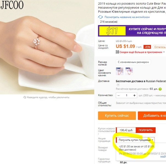The image size is (166, 164).
Task: Choose 'С изменяемым размером' size option
Action: pos(133,62)
